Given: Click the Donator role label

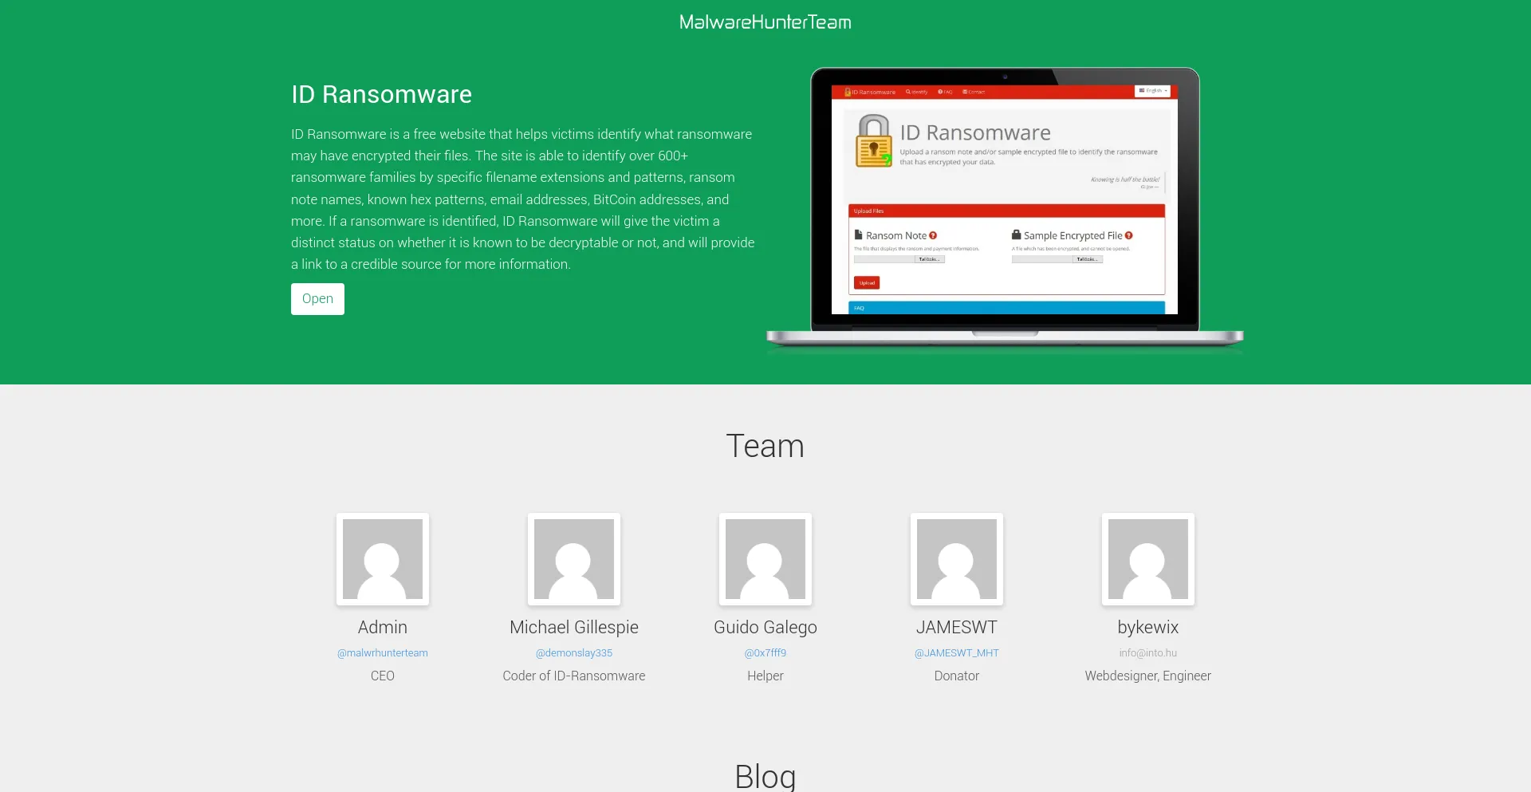Looking at the screenshot, I should [x=957, y=676].
